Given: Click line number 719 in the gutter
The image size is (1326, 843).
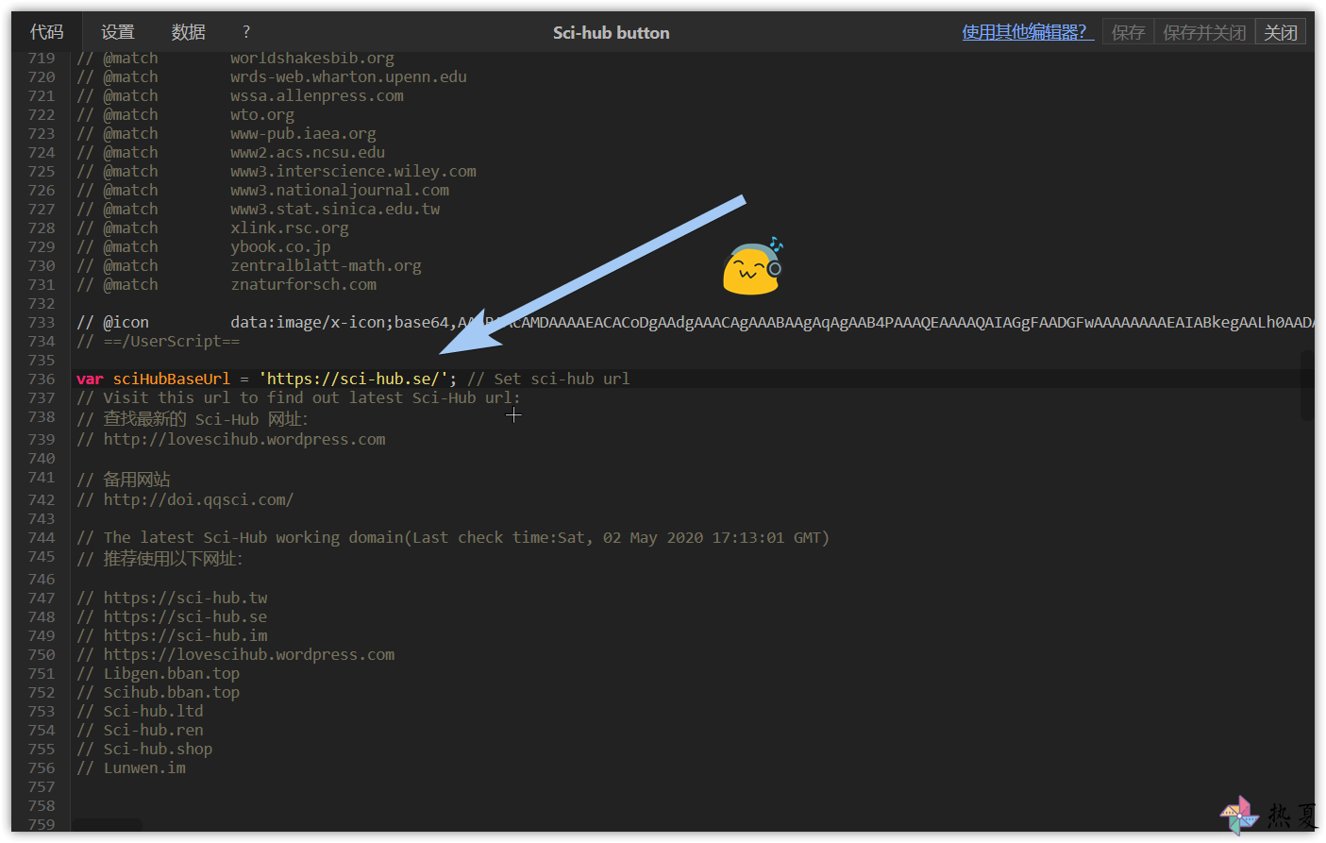Looking at the screenshot, I should [42, 59].
